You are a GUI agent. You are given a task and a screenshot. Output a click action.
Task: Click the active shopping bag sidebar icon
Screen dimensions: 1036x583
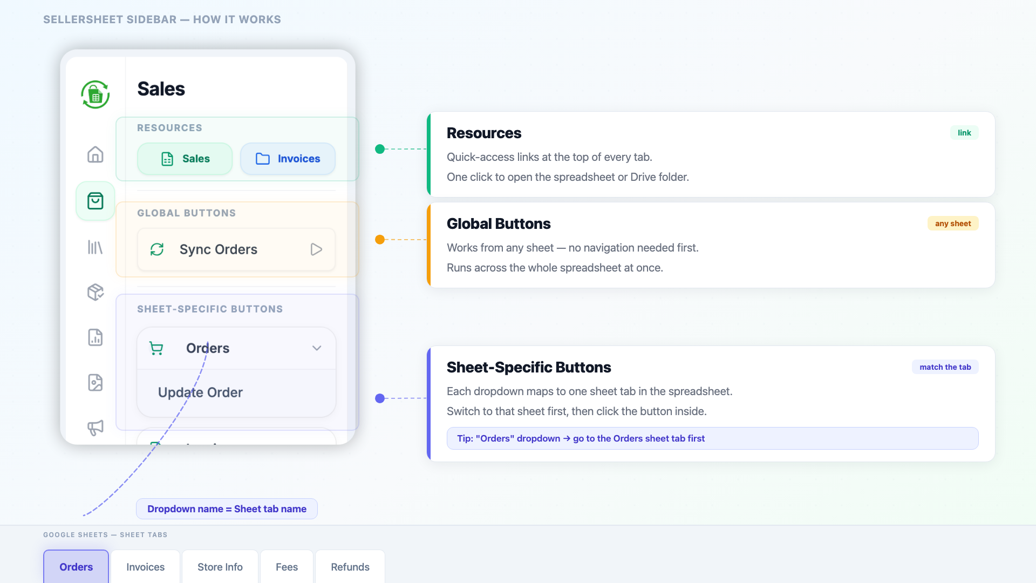pos(95,201)
